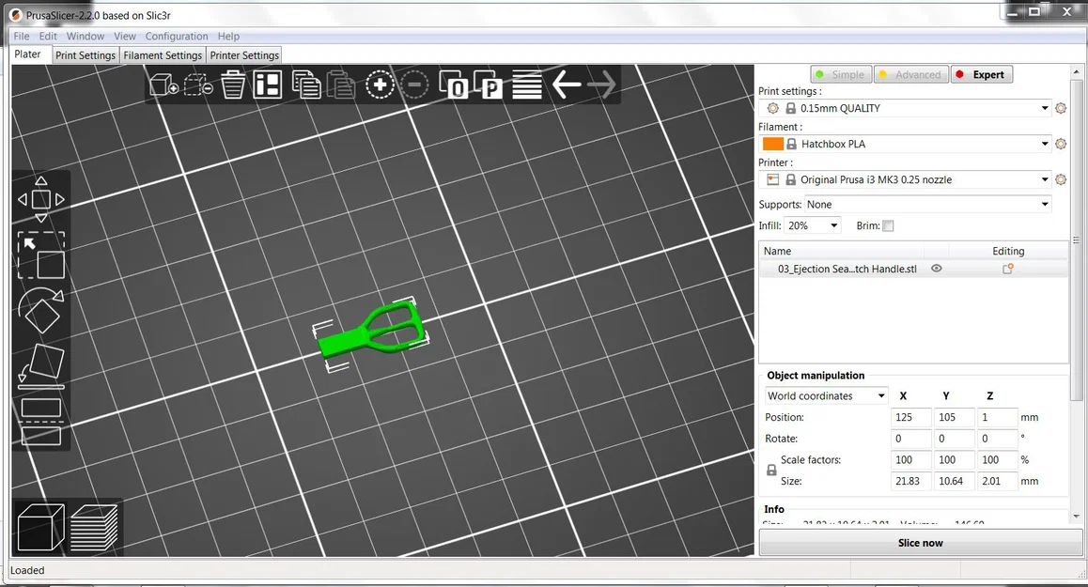The height and width of the screenshot is (587, 1088).
Task: Click the Slice now button
Action: coord(920,543)
